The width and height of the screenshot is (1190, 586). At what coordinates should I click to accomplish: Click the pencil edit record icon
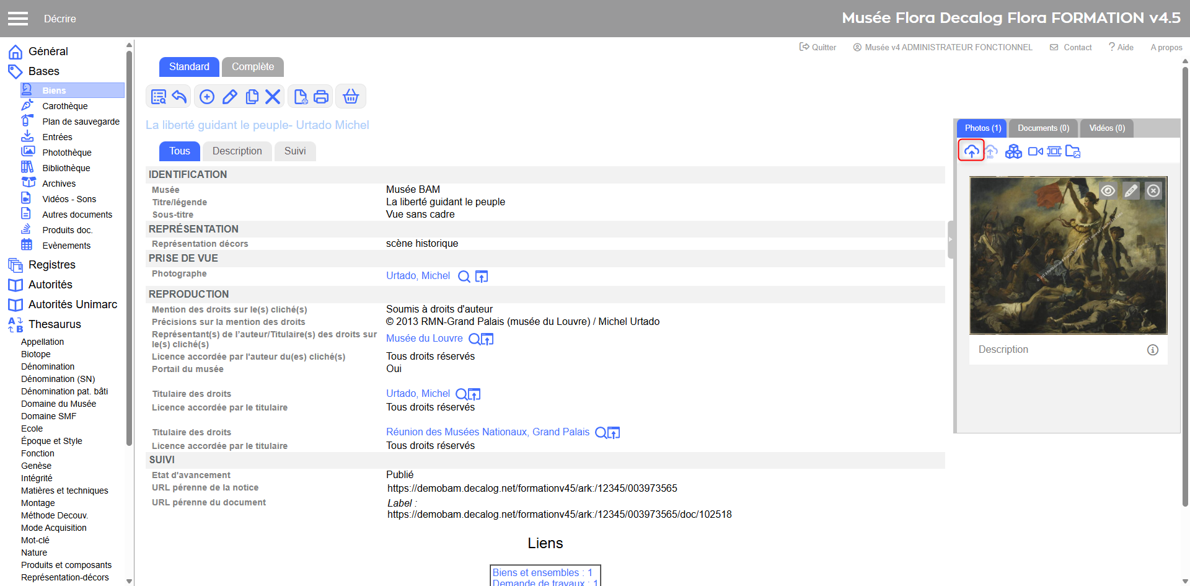click(229, 97)
